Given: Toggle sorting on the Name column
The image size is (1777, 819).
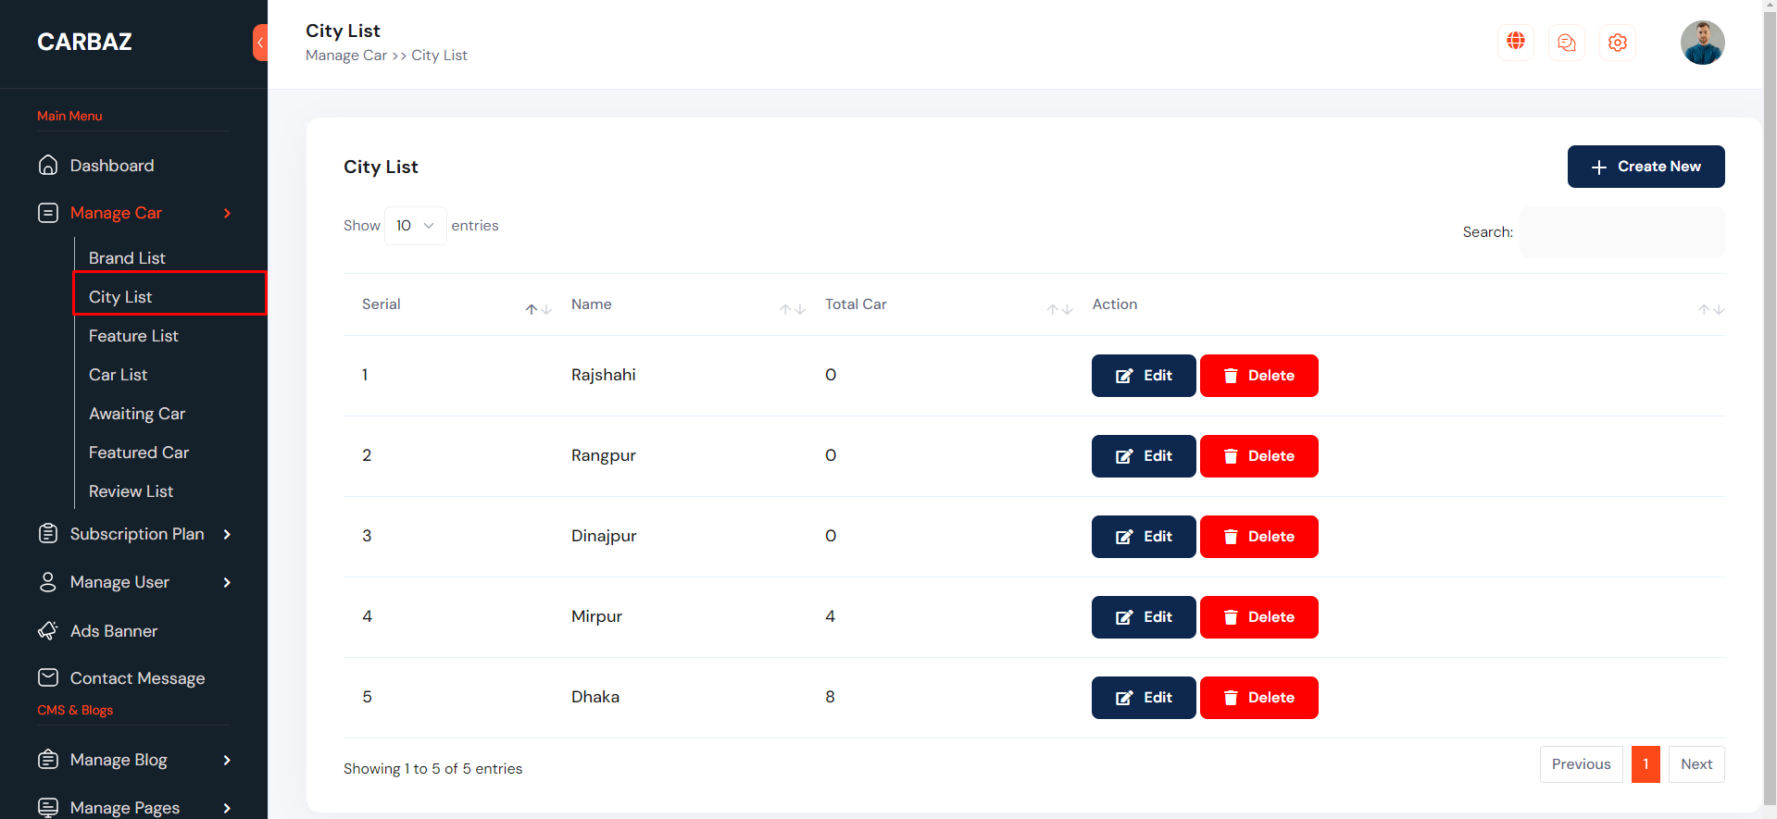Looking at the screenshot, I should click(792, 309).
